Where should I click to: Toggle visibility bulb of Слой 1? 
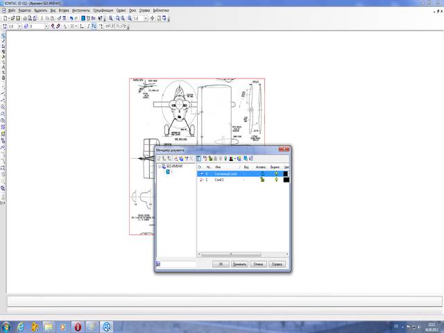tap(275, 180)
